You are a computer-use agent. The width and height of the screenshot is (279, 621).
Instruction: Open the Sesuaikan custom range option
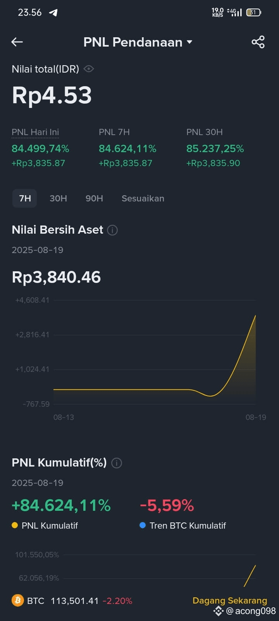tap(143, 198)
